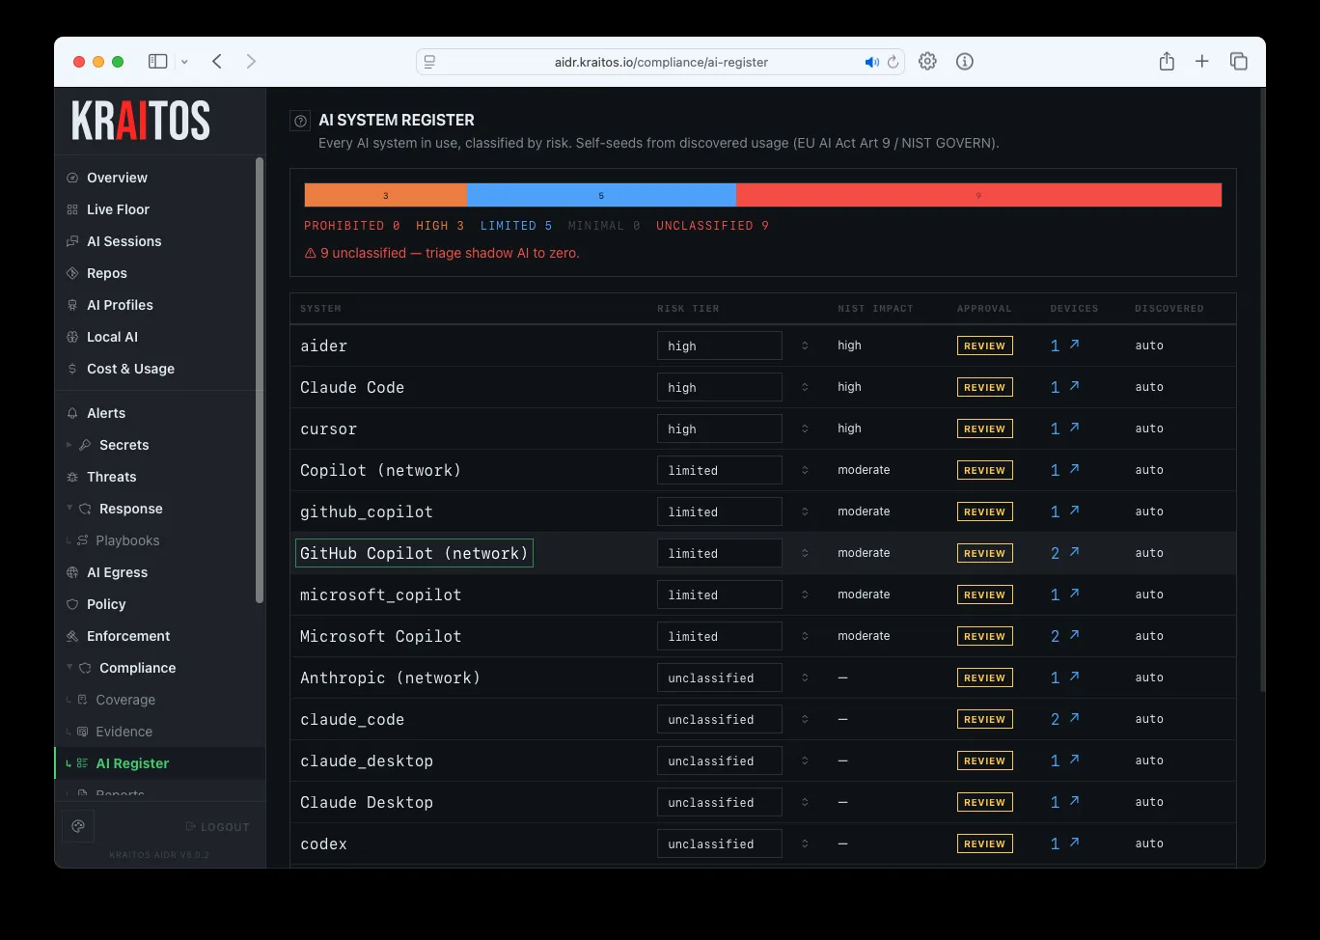Viewport: 1320px width, 940px height.
Task: Open device link arrow for aider
Action: (1074, 345)
